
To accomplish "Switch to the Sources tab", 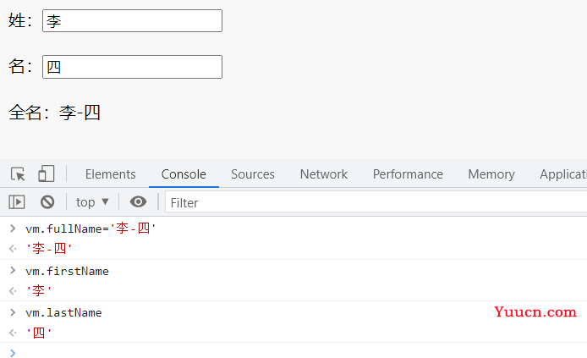I will (x=253, y=174).
